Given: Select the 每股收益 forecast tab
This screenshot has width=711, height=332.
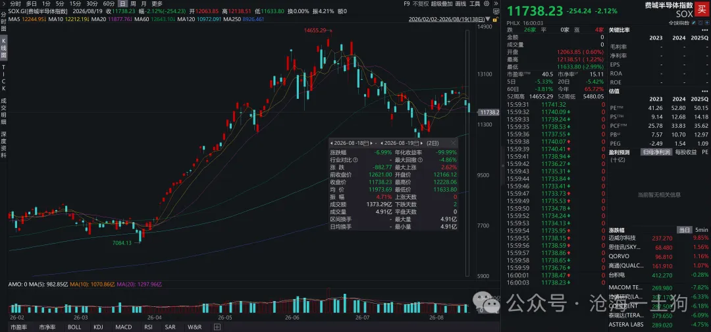Looking at the screenshot, I should point(685,152).
